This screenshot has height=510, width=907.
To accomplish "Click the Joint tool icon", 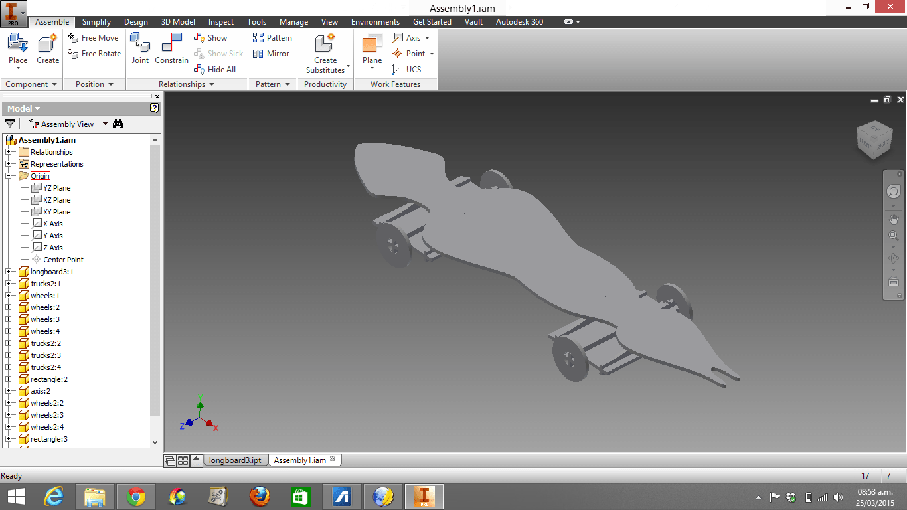I will click(x=140, y=42).
